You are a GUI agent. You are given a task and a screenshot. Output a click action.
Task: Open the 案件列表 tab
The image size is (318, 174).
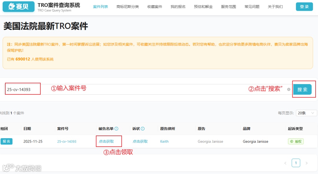click(100, 7)
